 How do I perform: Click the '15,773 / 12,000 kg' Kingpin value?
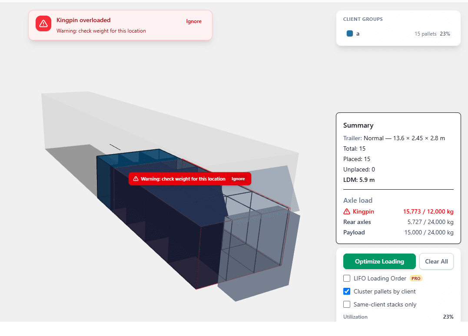(x=428, y=212)
